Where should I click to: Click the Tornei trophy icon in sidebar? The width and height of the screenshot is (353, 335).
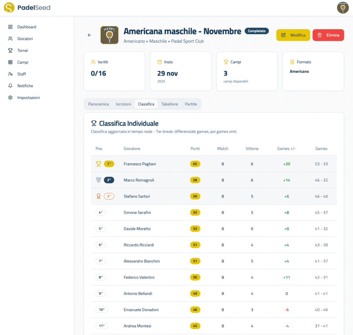pyautogui.click(x=10, y=50)
